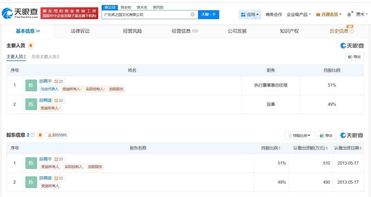Switch to the 查公司 search tab
The width and height of the screenshot is (371, 197).
[110, 7]
